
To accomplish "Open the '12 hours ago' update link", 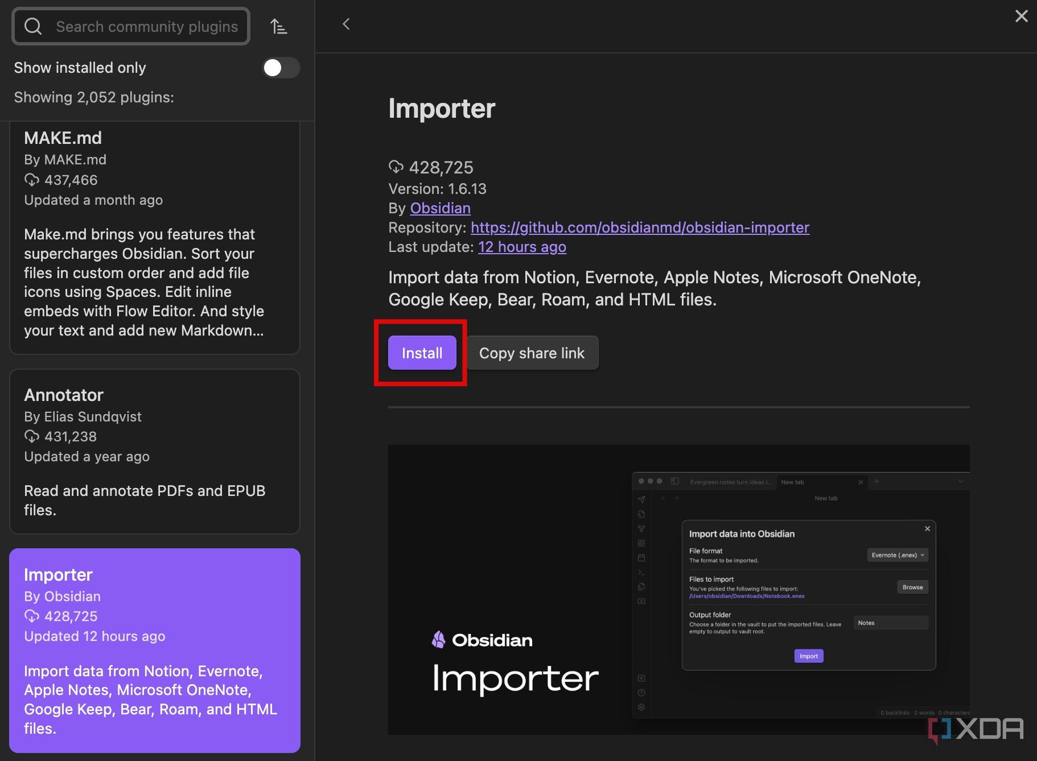I will coord(522,247).
